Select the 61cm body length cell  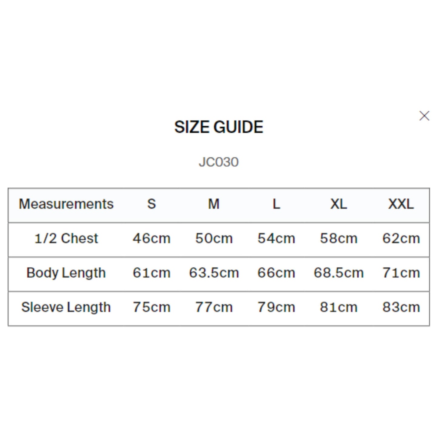152,273
